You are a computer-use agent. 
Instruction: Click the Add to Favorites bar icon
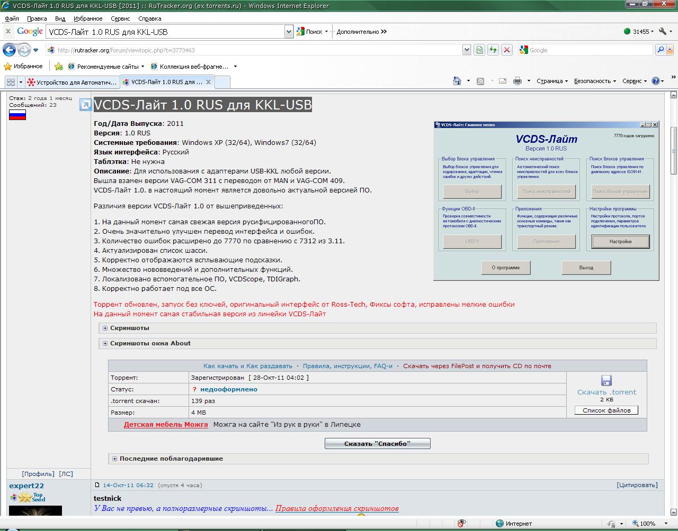coord(59,67)
